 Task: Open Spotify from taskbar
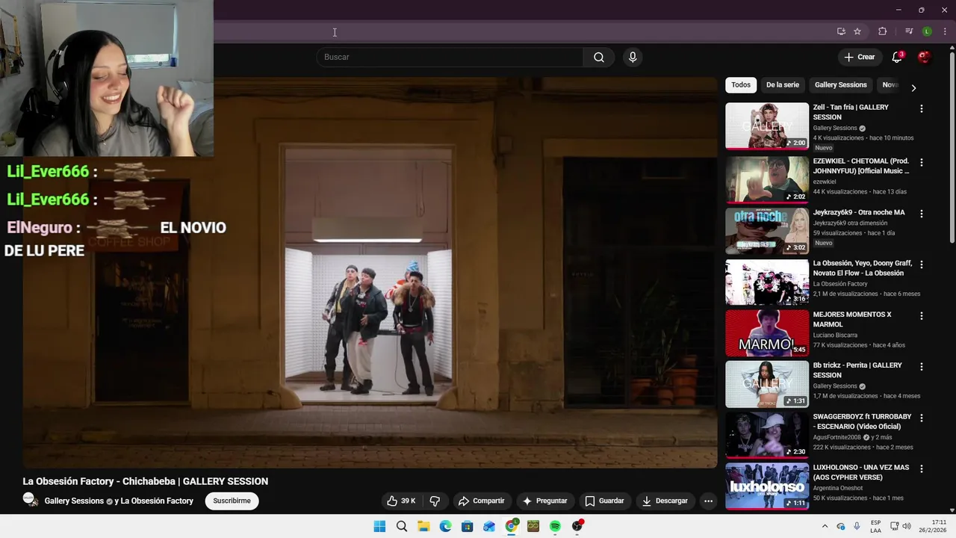555,526
